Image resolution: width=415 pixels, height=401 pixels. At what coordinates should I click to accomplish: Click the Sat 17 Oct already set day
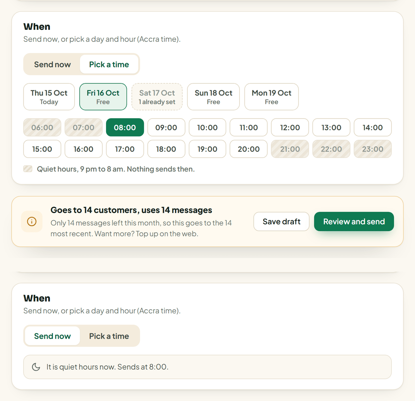[157, 97]
